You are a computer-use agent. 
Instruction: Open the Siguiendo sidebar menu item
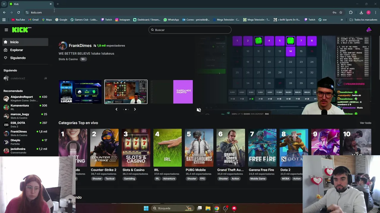point(25,58)
